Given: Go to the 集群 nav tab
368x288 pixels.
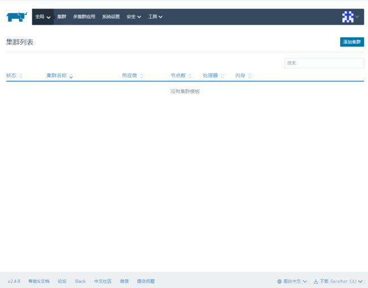Looking at the screenshot, I should 62,16.
